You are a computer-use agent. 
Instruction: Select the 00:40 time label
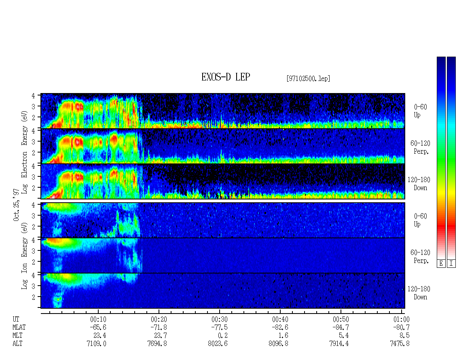[280, 319]
